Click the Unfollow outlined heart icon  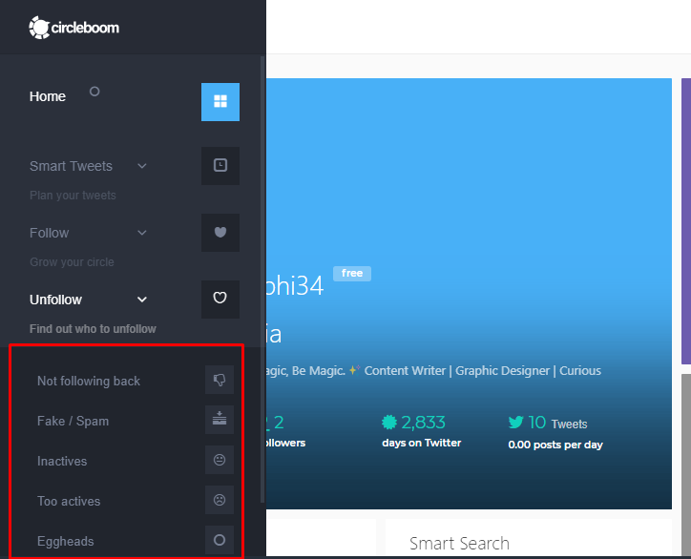(x=220, y=300)
